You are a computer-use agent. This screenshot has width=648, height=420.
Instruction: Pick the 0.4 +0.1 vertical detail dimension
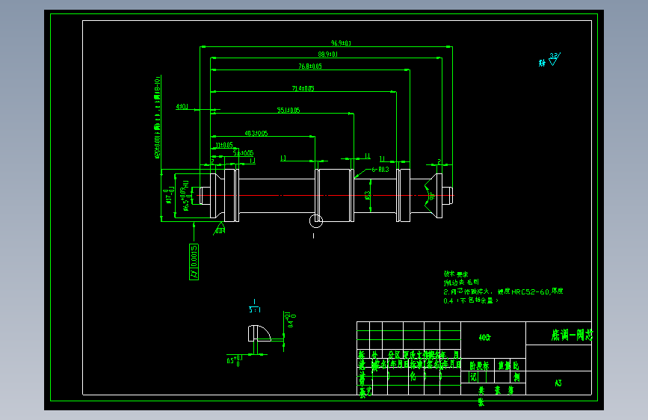coord(291,321)
